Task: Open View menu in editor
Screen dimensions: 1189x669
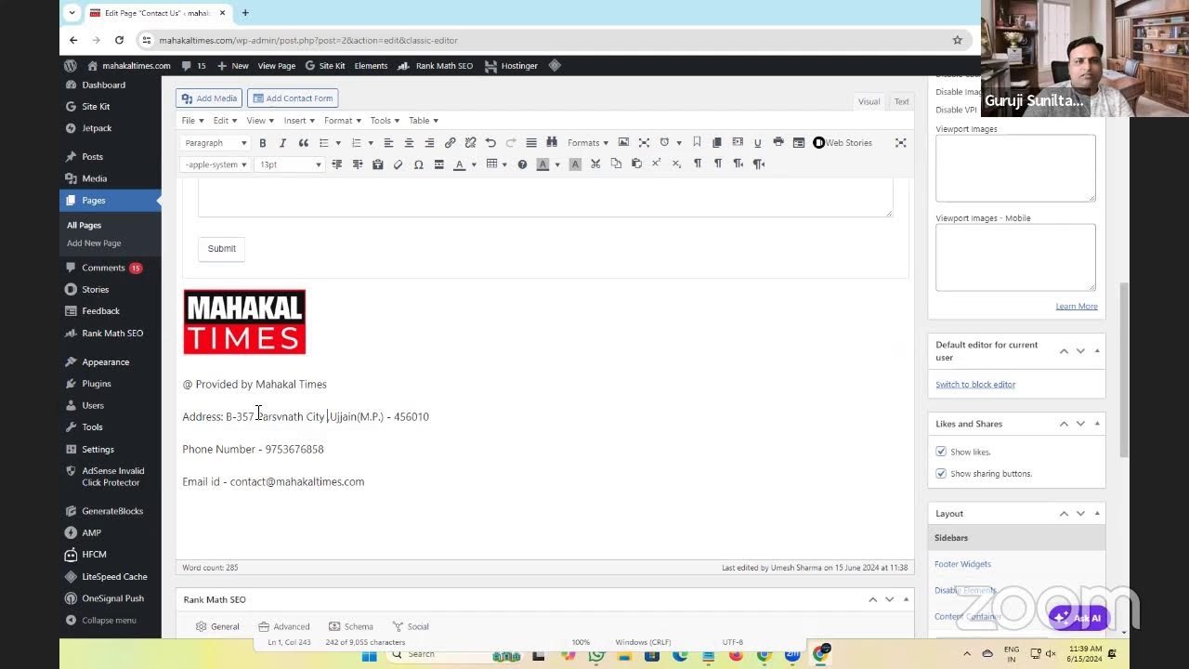Action: 260,121
